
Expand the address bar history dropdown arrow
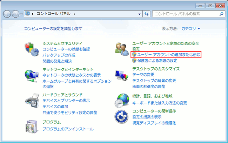pos(139,14)
